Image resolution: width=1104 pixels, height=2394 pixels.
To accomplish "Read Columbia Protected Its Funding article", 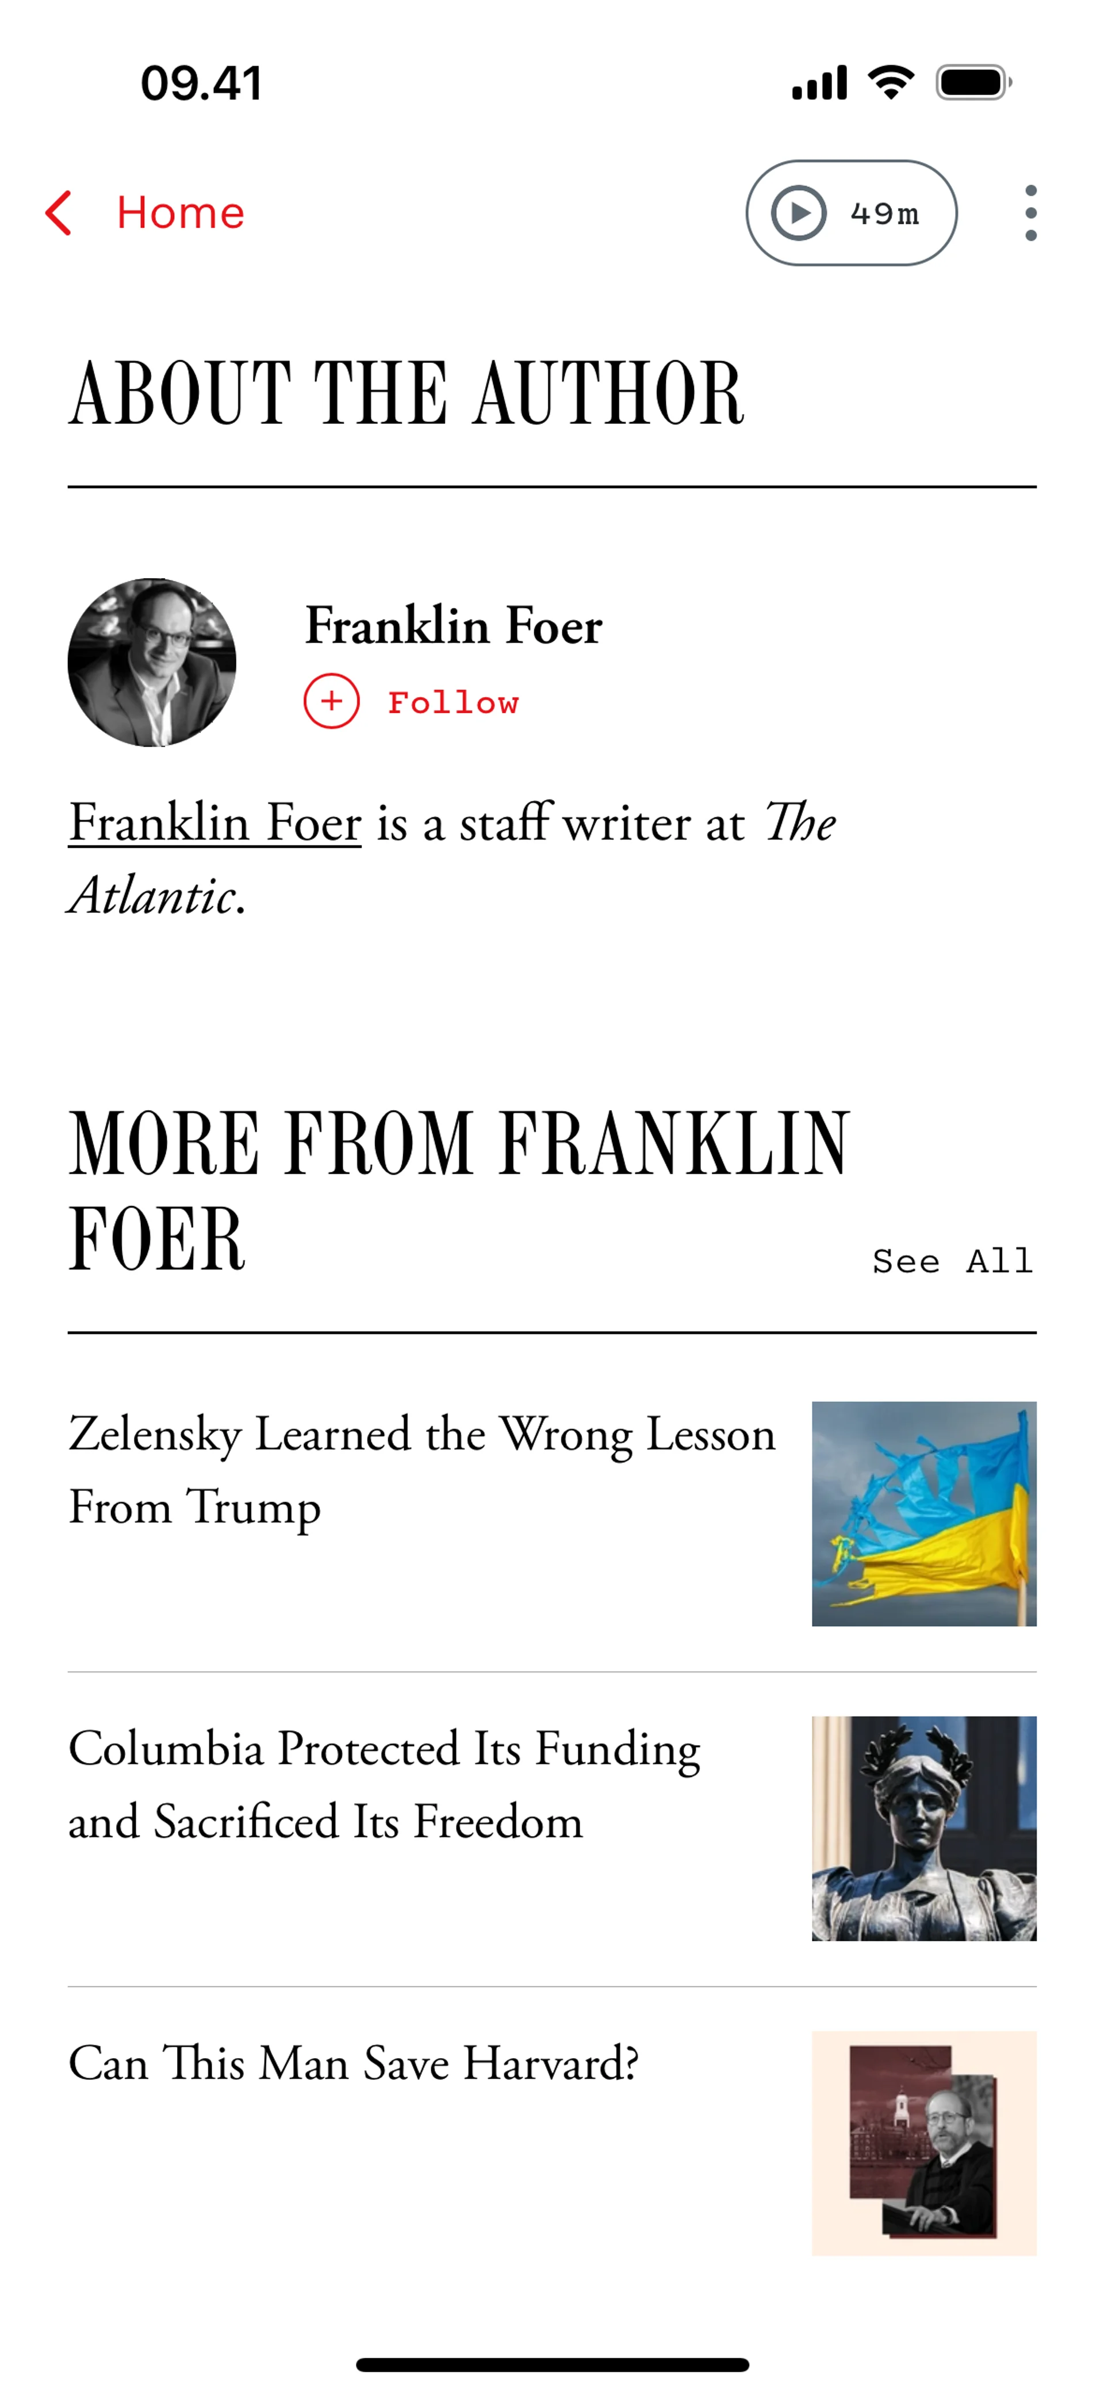I will (x=384, y=1783).
